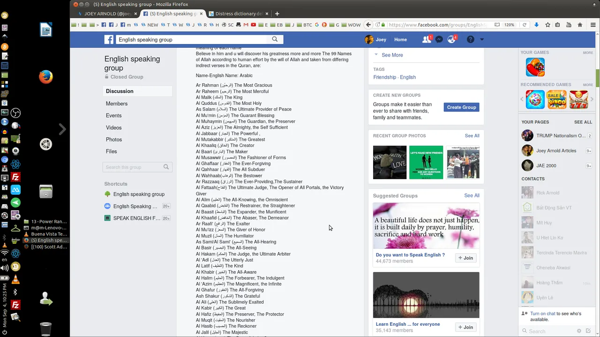Open the Messenger icon in header

point(439,40)
